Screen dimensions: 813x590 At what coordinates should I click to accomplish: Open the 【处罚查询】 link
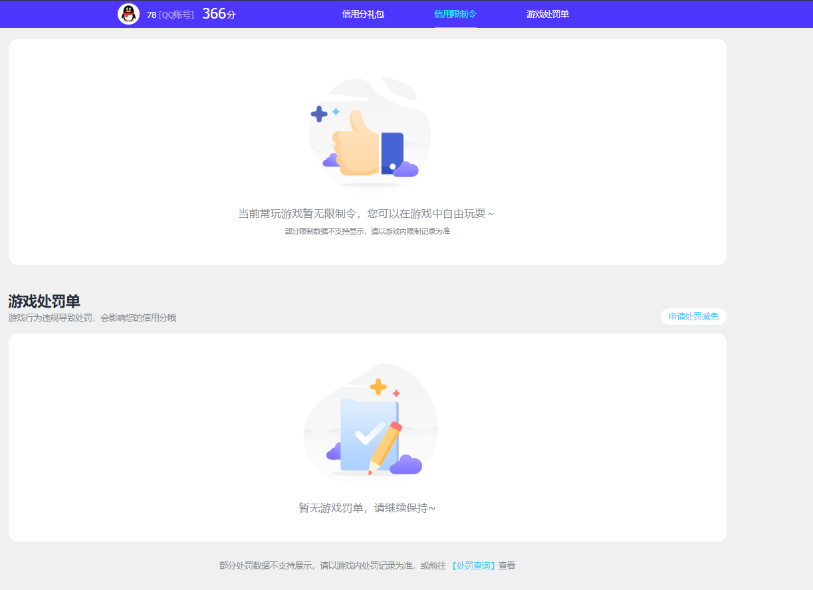pos(473,566)
